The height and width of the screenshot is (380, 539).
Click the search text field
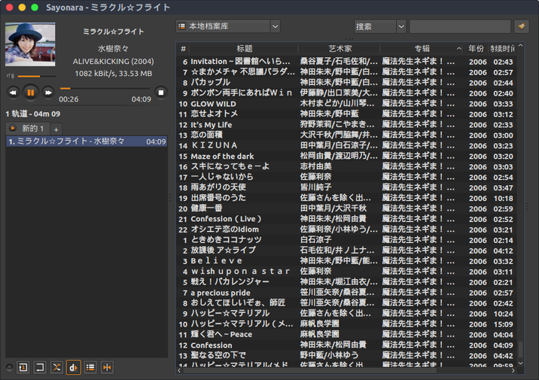[x=460, y=26]
